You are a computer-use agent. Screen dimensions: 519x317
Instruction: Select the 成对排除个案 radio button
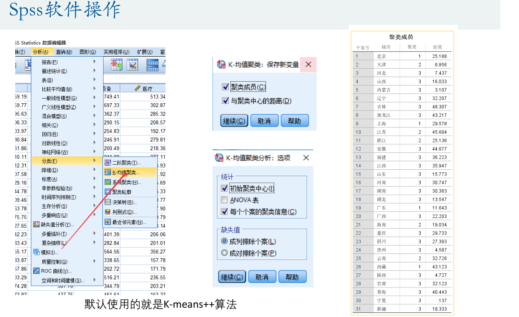click(x=224, y=253)
